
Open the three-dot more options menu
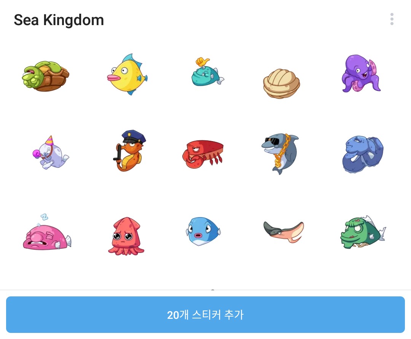(392, 19)
